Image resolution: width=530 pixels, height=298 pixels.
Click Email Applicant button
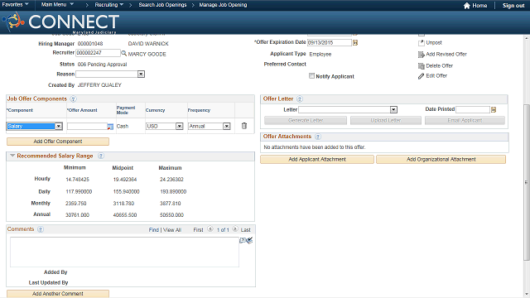465,120
